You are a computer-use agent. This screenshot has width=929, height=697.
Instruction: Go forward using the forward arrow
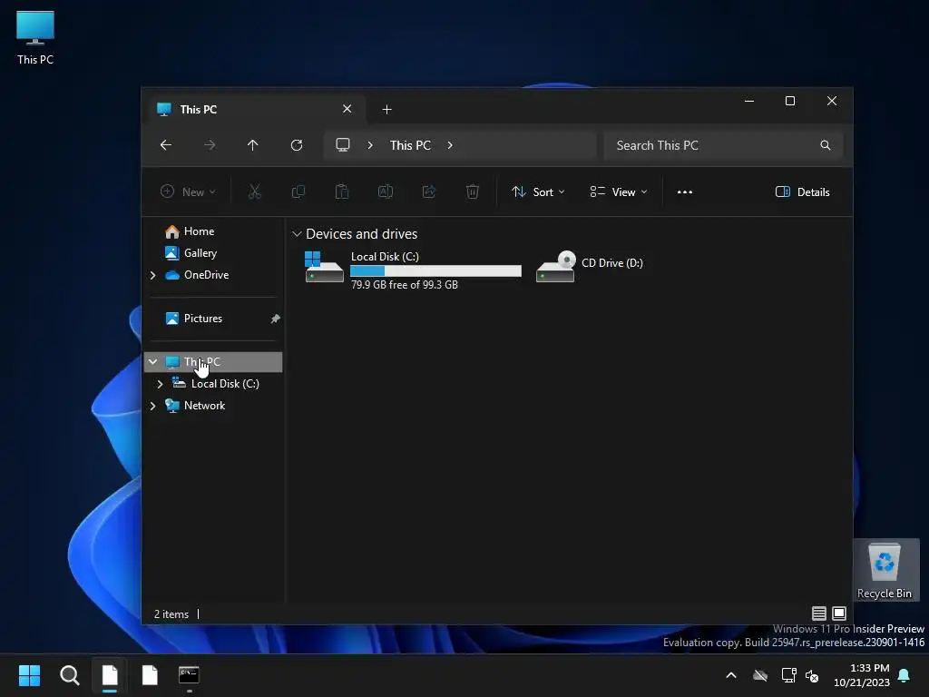click(210, 145)
